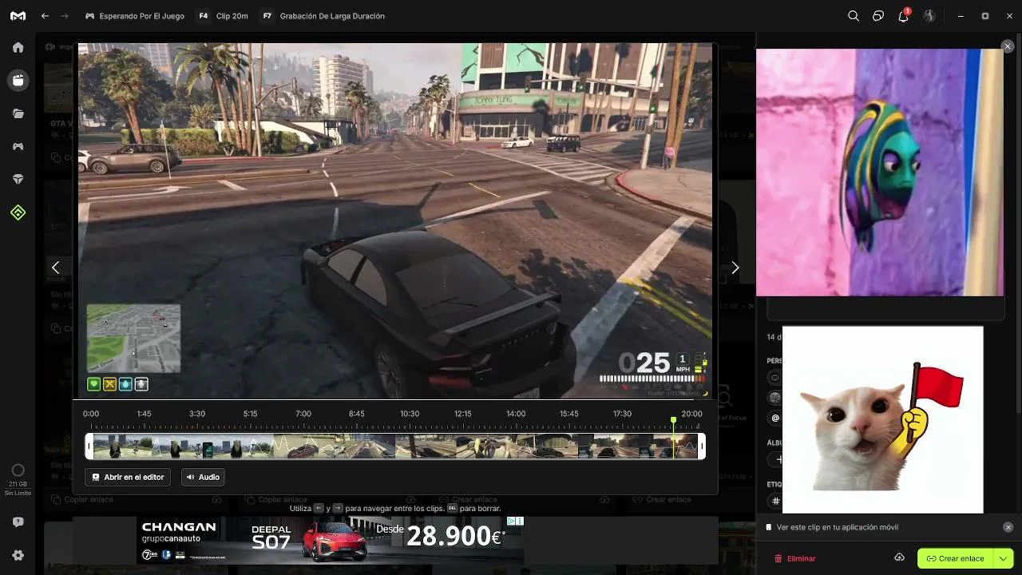The width and height of the screenshot is (1022, 575).
Task: Click the right trim handle of the clip strip
Action: click(x=702, y=446)
